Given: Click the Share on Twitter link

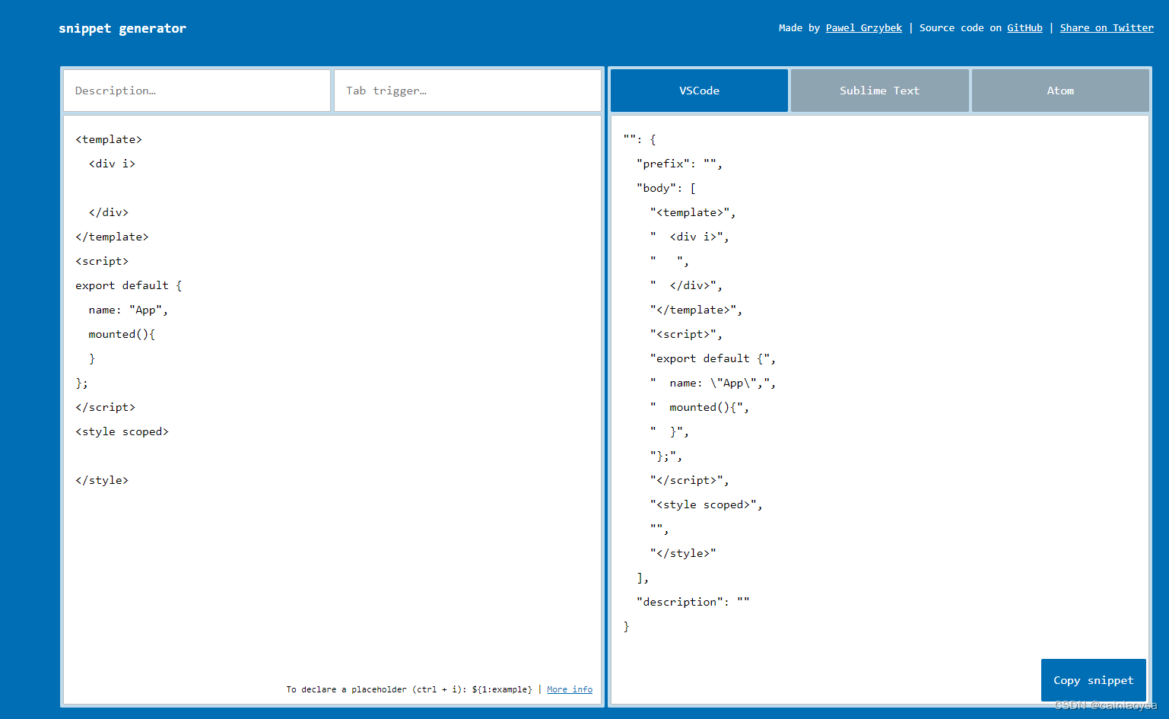Looking at the screenshot, I should click(x=1107, y=28).
